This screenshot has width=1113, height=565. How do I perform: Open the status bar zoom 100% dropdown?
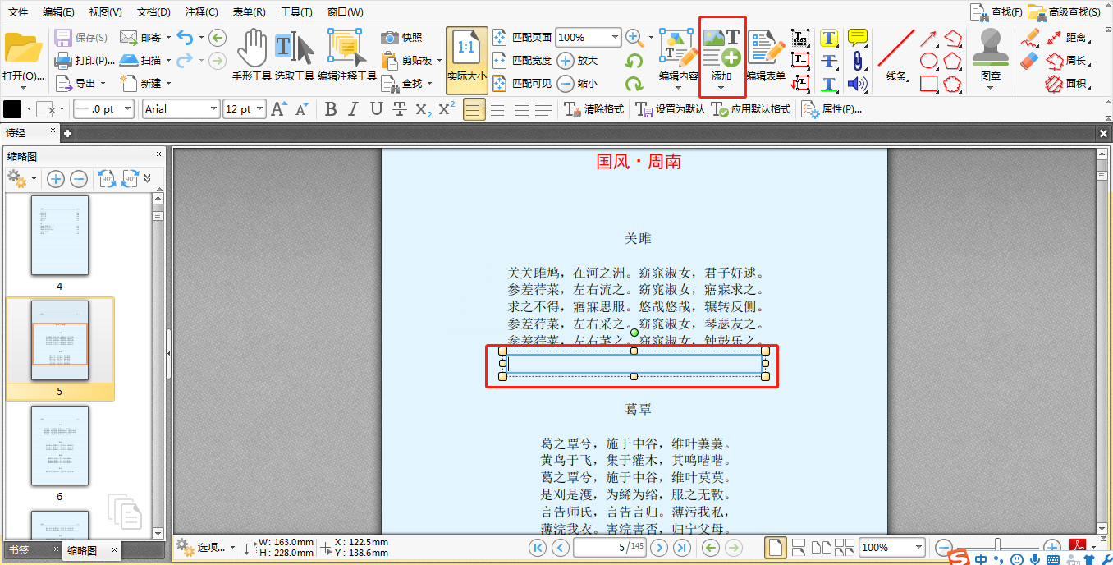[x=919, y=547]
